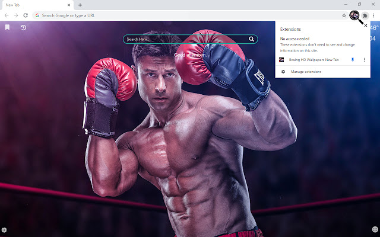This screenshot has height=237, width=380.
Task: Open the settings gear at the bottom left
Action: (4, 230)
